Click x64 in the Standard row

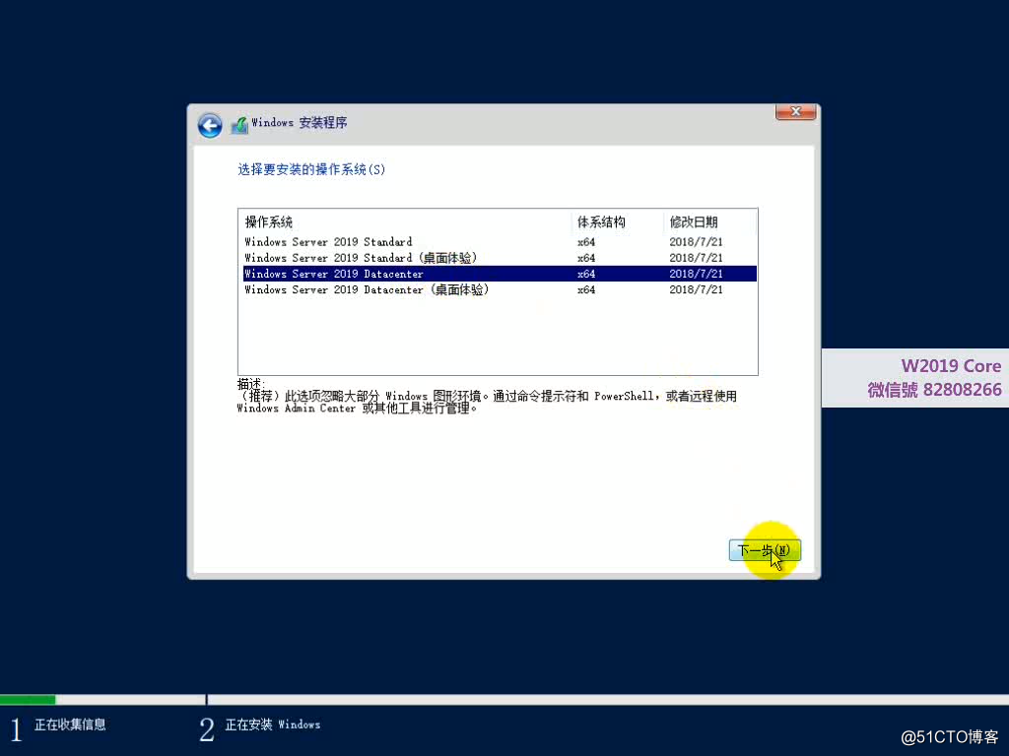[x=586, y=242]
